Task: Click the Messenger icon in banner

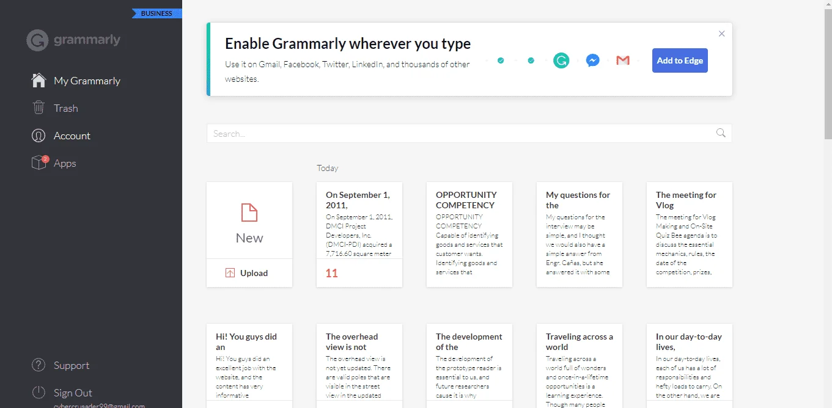Action: coord(592,60)
